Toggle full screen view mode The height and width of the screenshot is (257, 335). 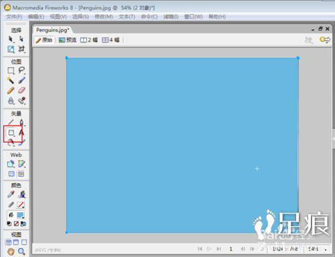(x=24, y=242)
